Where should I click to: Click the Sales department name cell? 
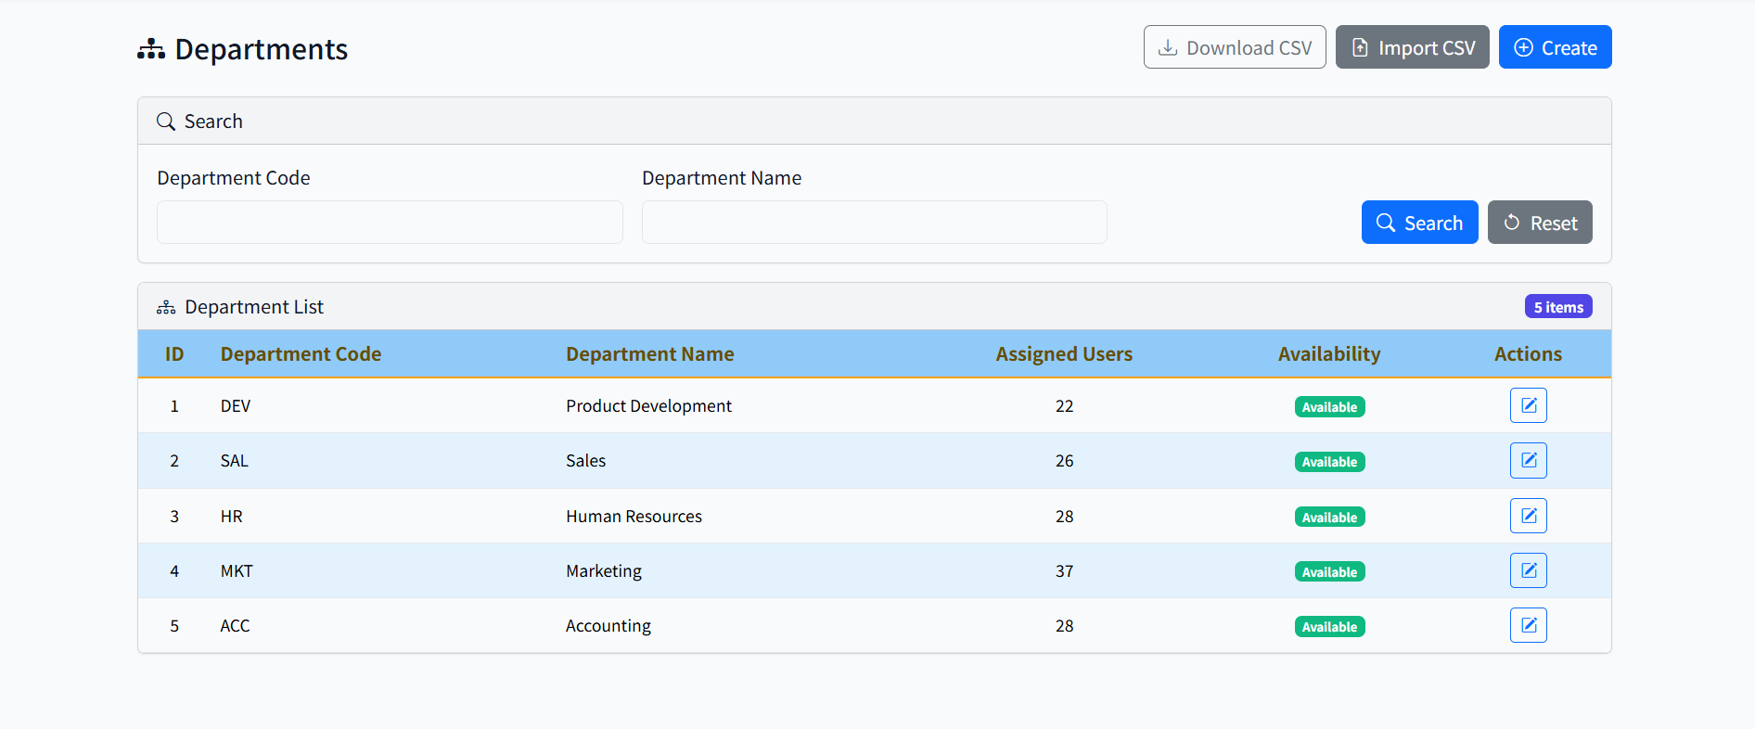pyautogui.click(x=585, y=461)
